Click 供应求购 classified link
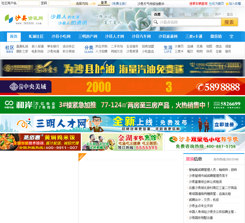Viewport: 245px width, 223px height. click(x=101, y=47)
